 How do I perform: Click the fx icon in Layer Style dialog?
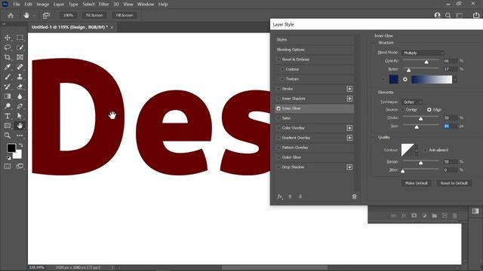pyautogui.click(x=280, y=196)
